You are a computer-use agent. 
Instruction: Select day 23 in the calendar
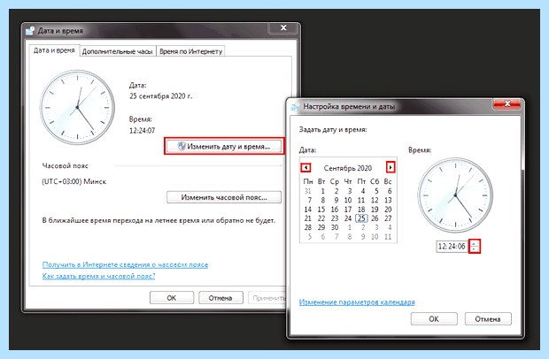(335, 218)
